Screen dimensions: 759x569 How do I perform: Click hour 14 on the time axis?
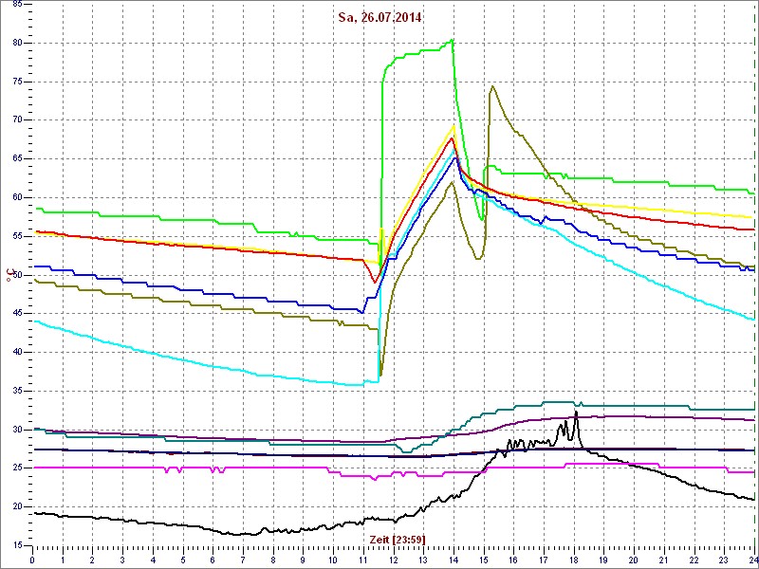coord(454,560)
